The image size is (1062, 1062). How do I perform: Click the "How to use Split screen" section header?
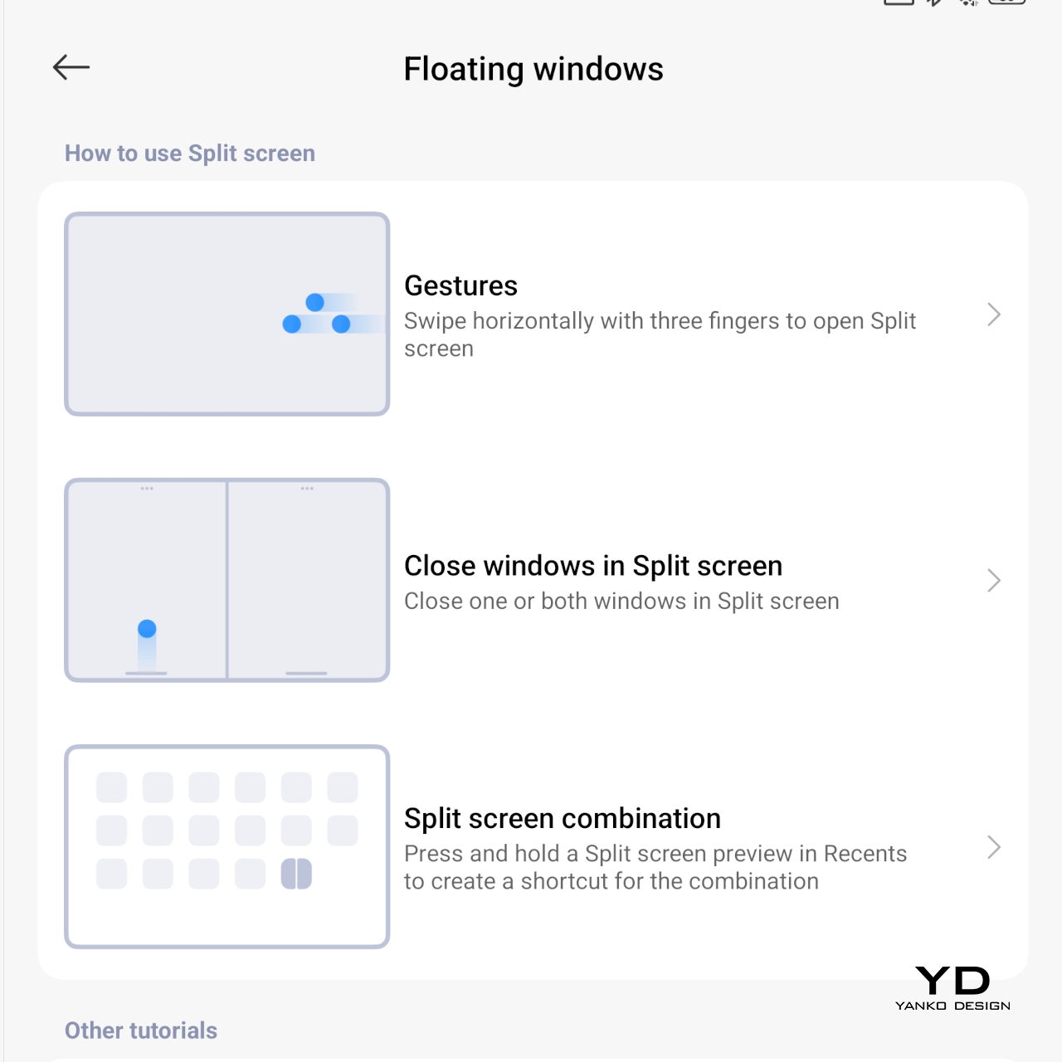190,153
